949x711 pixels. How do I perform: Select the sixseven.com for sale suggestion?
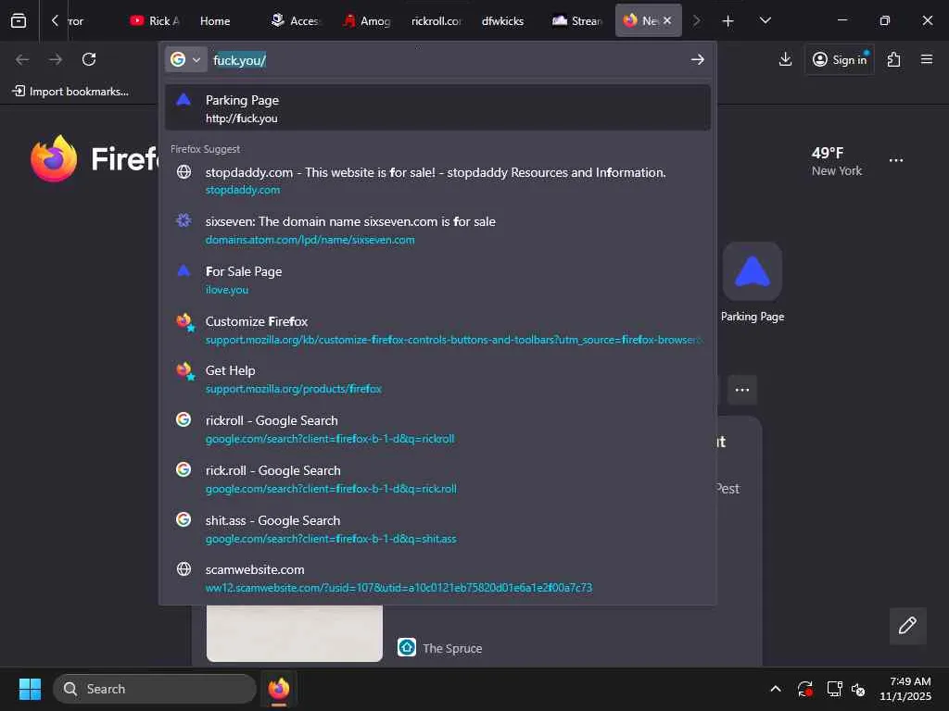coord(437,230)
